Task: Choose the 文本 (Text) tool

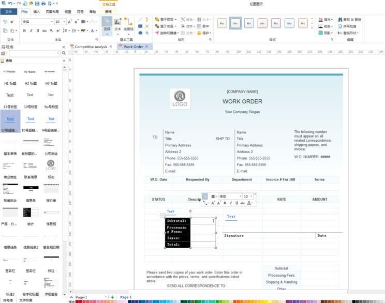Action: click(x=117, y=25)
